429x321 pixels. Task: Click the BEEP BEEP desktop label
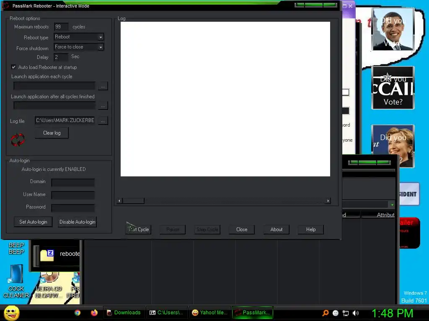tap(16, 248)
